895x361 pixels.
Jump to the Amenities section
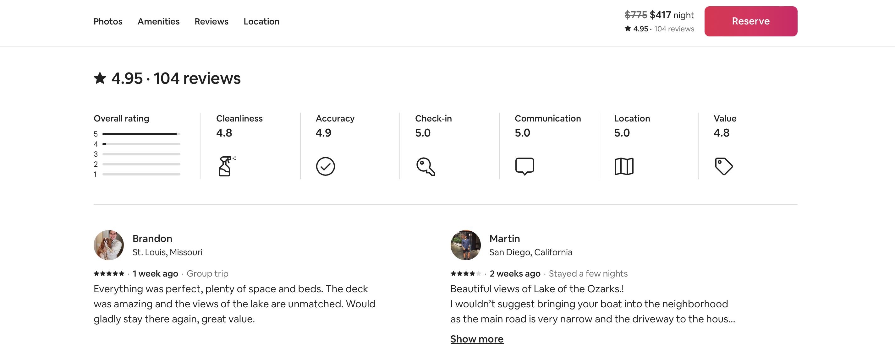pos(158,22)
